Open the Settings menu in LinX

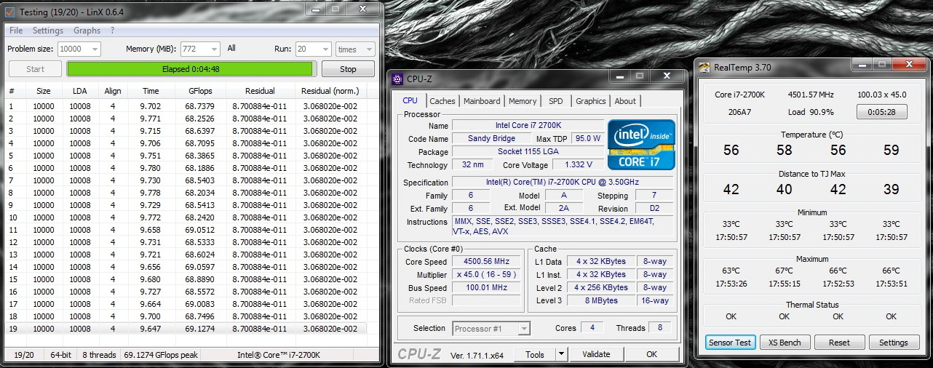click(x=48, y=31)
